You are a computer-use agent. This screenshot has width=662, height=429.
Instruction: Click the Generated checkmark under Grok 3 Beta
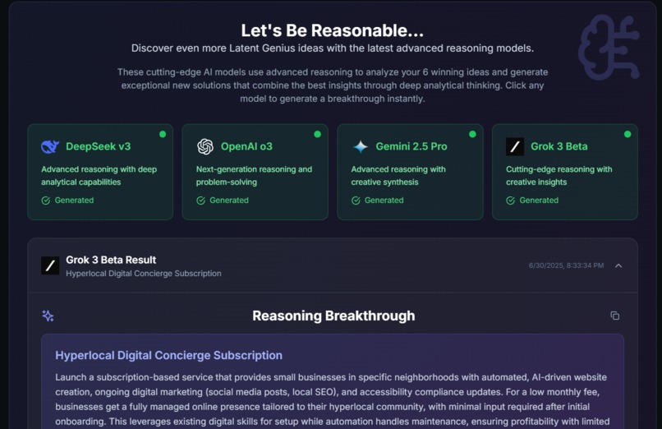click(510, 201)
